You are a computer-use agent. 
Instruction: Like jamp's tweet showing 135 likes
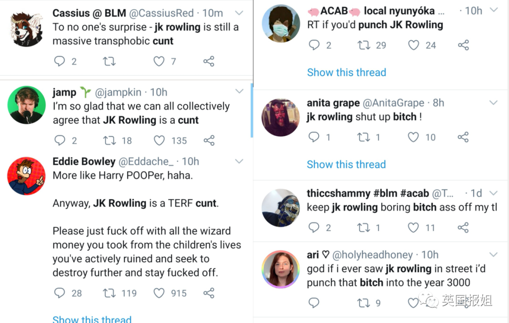[159, 141]
